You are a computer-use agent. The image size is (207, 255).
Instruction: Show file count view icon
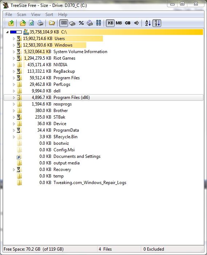click(90, 23)
